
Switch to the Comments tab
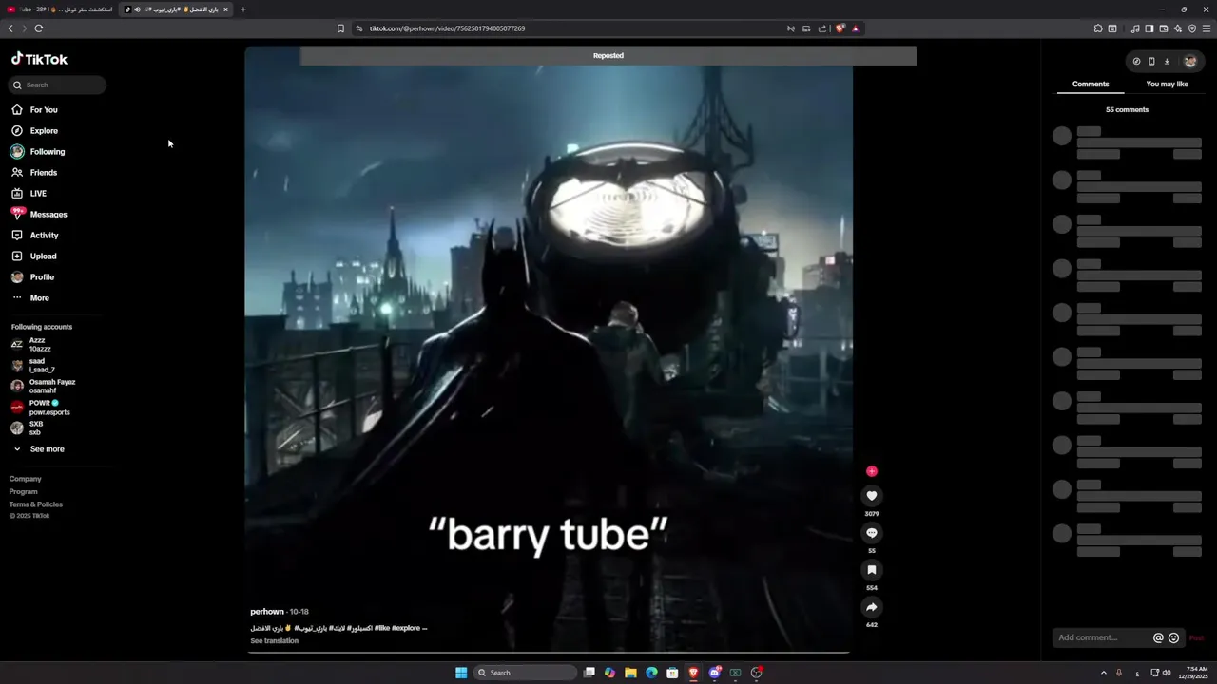tap(1091, 85)
